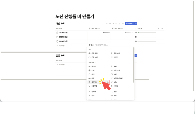Choose the 버튼 property type
Viewport: 195px width, 114px height.
click(x=114, y=96)
